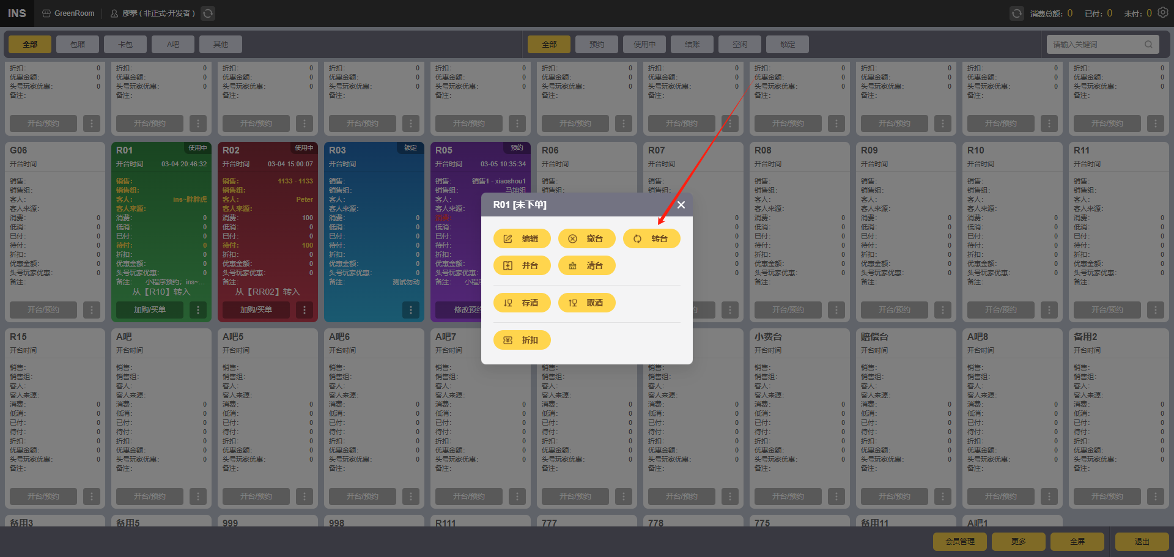Click 开台/预约 on A吧8 card
The image size is (1174, 557).
coord(1001,496)
